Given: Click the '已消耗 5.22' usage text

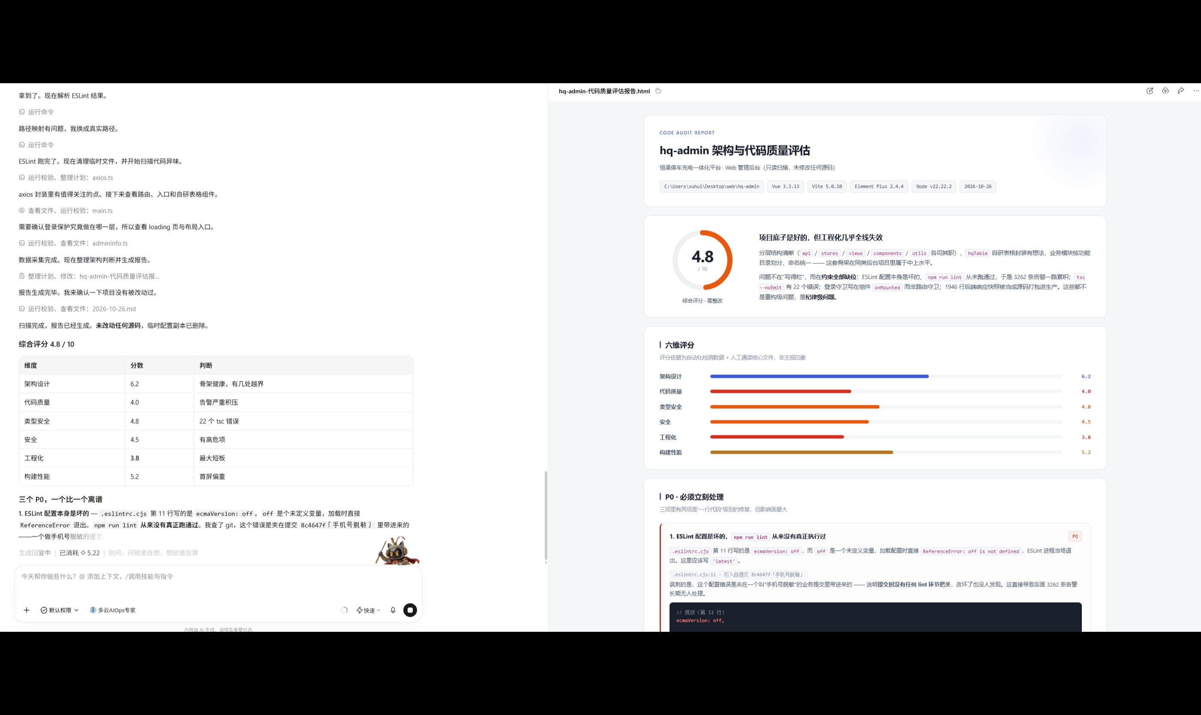Looking at the screenshot, I should click(x=79, y=552).
